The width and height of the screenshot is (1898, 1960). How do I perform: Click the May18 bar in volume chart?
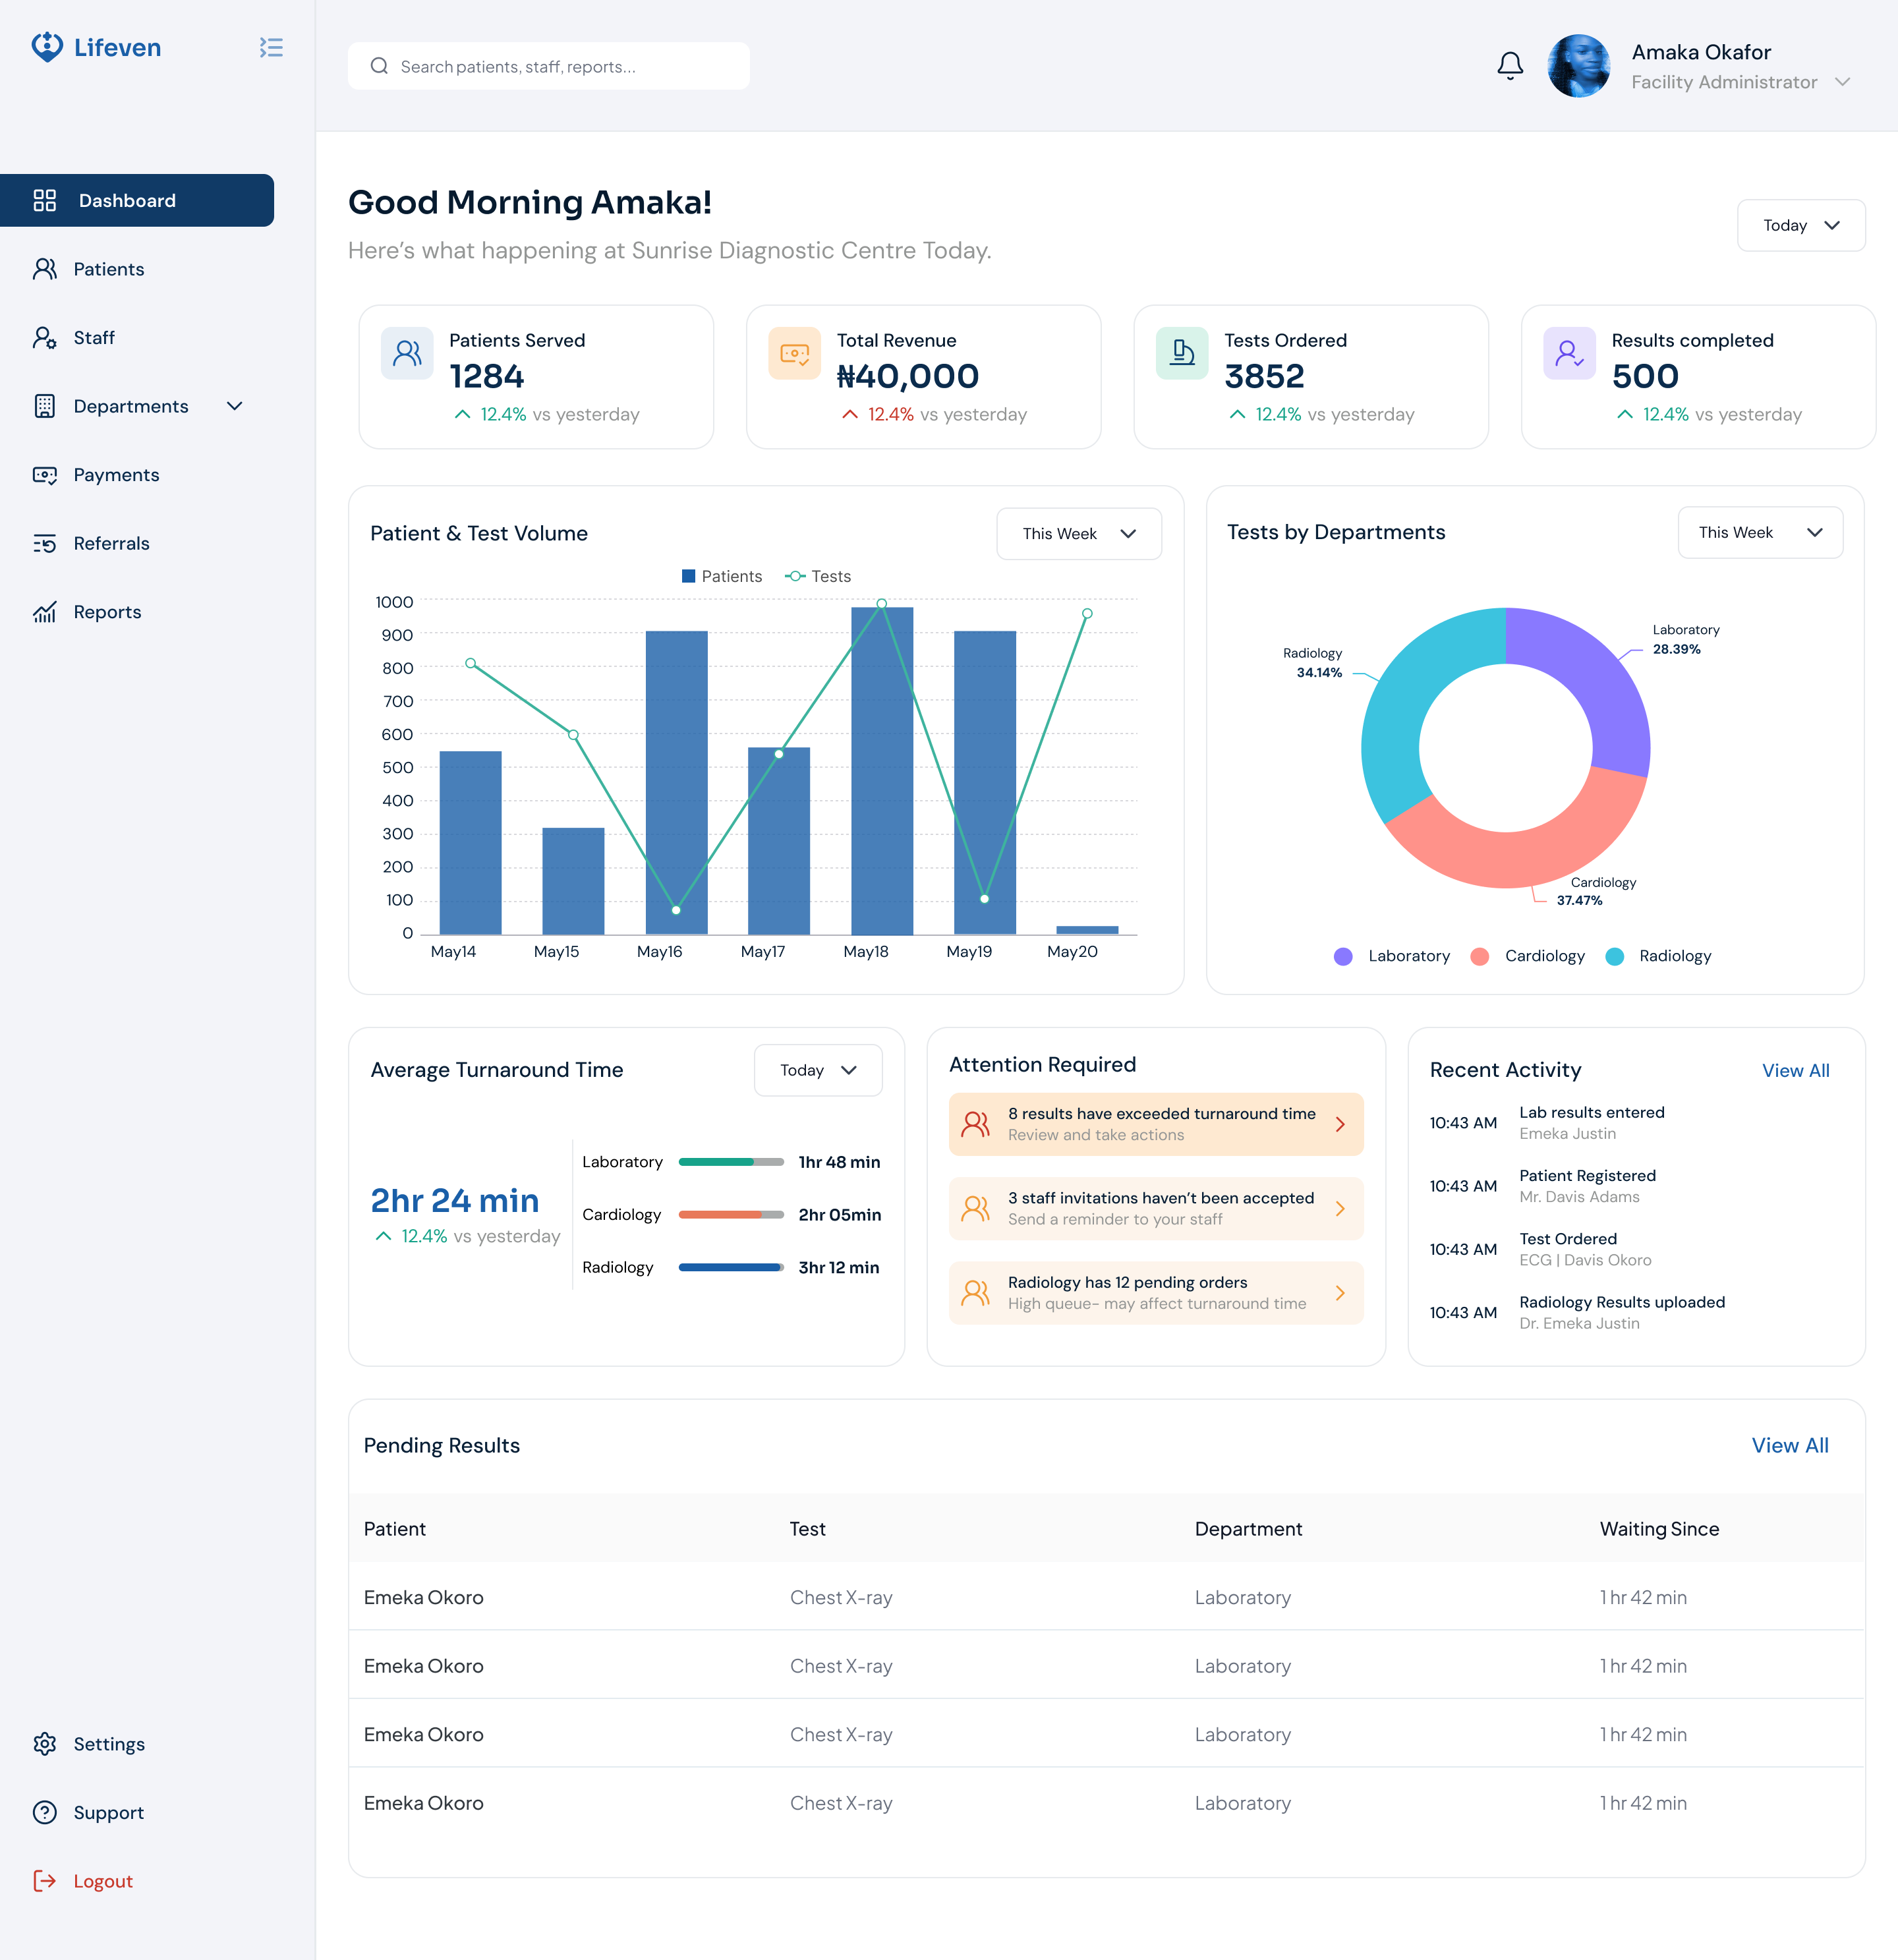(882, 770)
